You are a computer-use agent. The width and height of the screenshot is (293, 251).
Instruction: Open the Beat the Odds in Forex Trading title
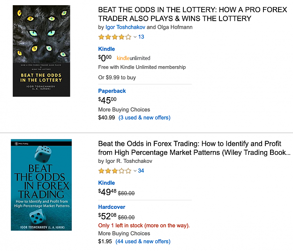[x=195, y=148]
